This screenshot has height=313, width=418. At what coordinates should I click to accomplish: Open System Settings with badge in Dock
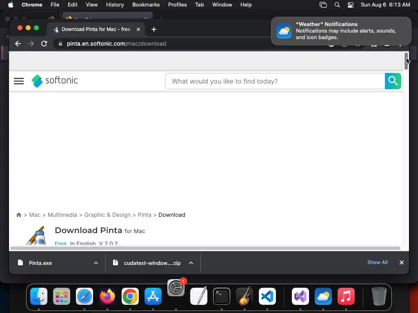[176, 288]
